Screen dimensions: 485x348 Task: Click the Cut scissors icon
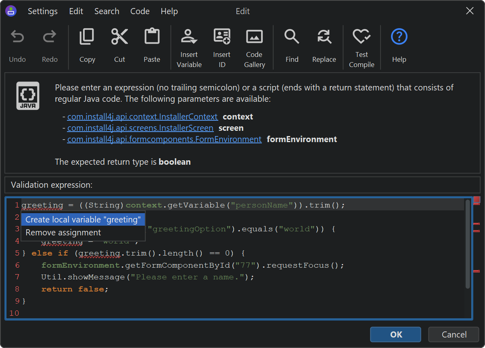119,37
